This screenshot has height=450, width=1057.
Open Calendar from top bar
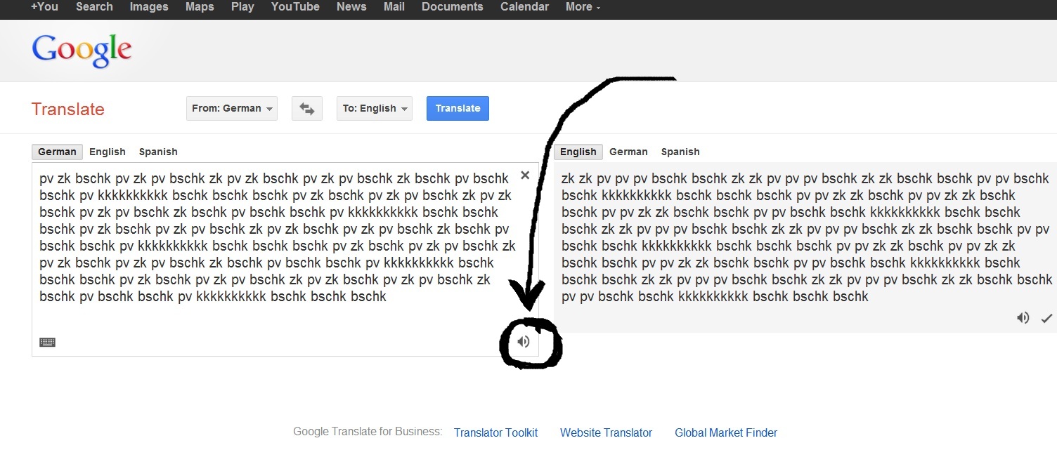coord(524,7)
